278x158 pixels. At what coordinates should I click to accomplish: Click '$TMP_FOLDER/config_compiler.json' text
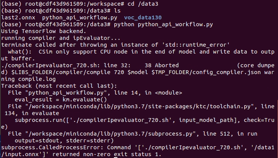(x=206, y=72)
